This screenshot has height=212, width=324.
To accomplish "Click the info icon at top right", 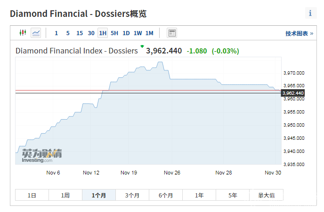I will 310,13.
